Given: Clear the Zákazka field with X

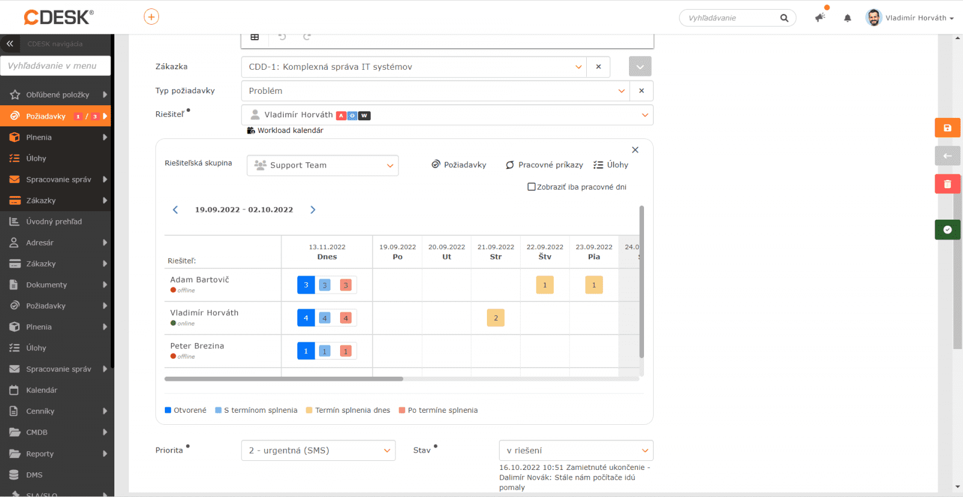Looking at the screenshot, I should [x=598, y=67].
